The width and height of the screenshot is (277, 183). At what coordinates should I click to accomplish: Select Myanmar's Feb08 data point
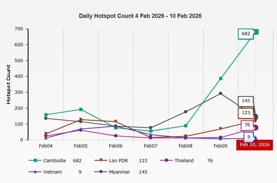point(186,112)
